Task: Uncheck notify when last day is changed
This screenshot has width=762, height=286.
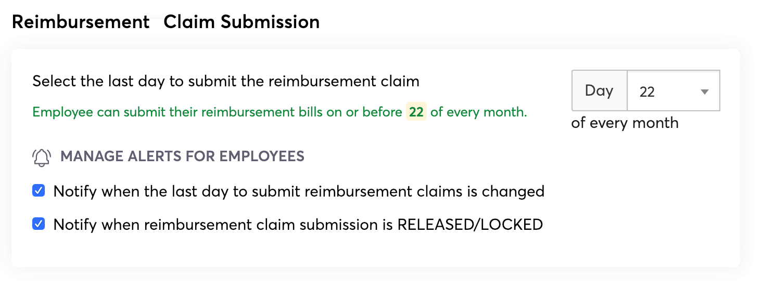Action: click(39, 191)
